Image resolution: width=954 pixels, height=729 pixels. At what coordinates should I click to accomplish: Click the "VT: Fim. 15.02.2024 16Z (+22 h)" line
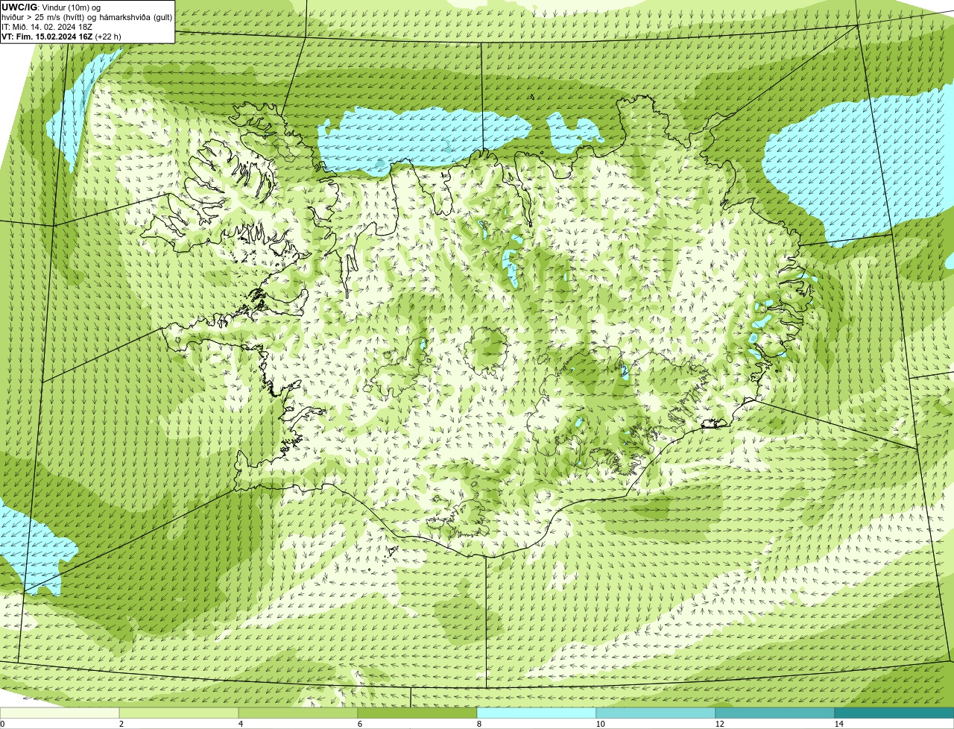[x=61, y=37]
